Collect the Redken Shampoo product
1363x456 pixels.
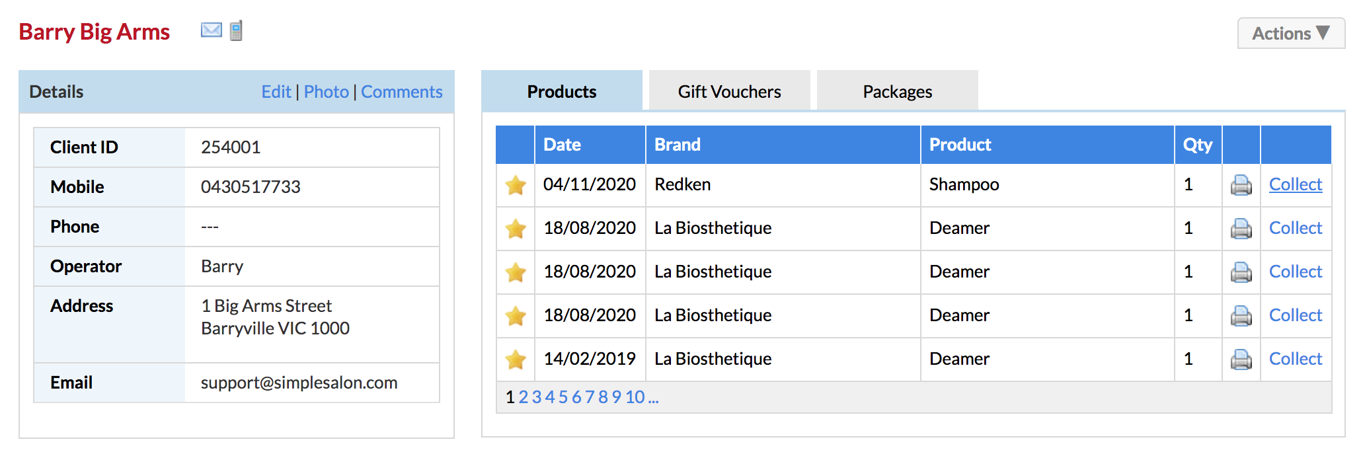click(x=1296, y=184)
